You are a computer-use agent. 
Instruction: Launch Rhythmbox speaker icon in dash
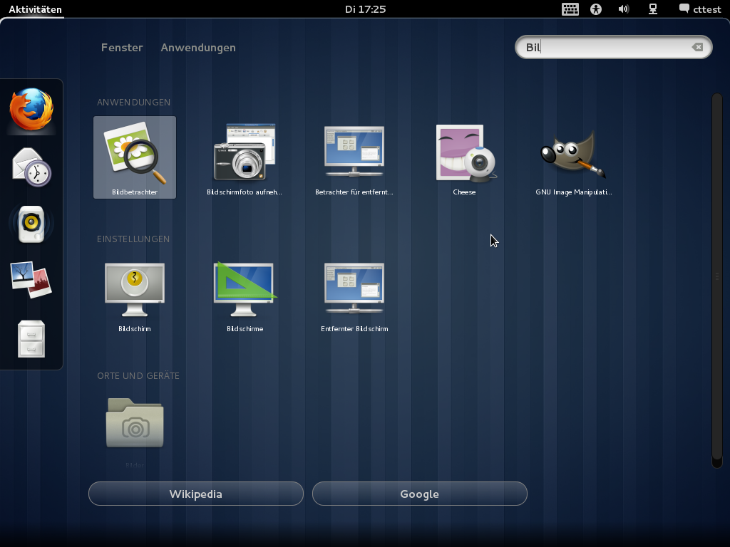31,224
